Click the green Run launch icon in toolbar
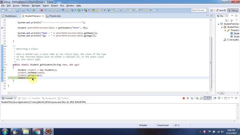This screenshot has height=135, width=240. click(79, 10)
